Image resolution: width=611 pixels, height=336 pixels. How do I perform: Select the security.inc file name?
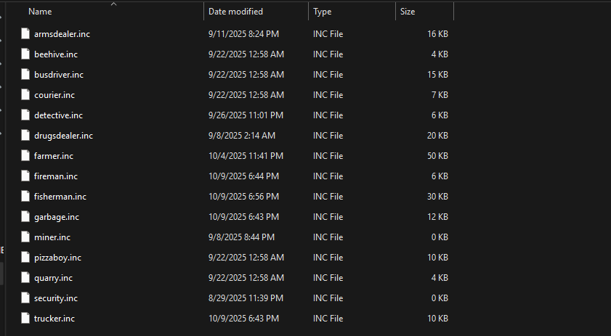56,298
